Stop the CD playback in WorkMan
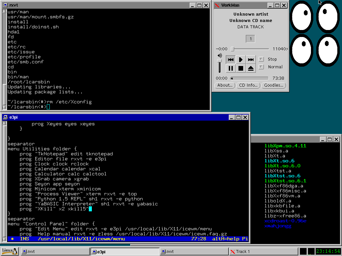 [240, 68]
